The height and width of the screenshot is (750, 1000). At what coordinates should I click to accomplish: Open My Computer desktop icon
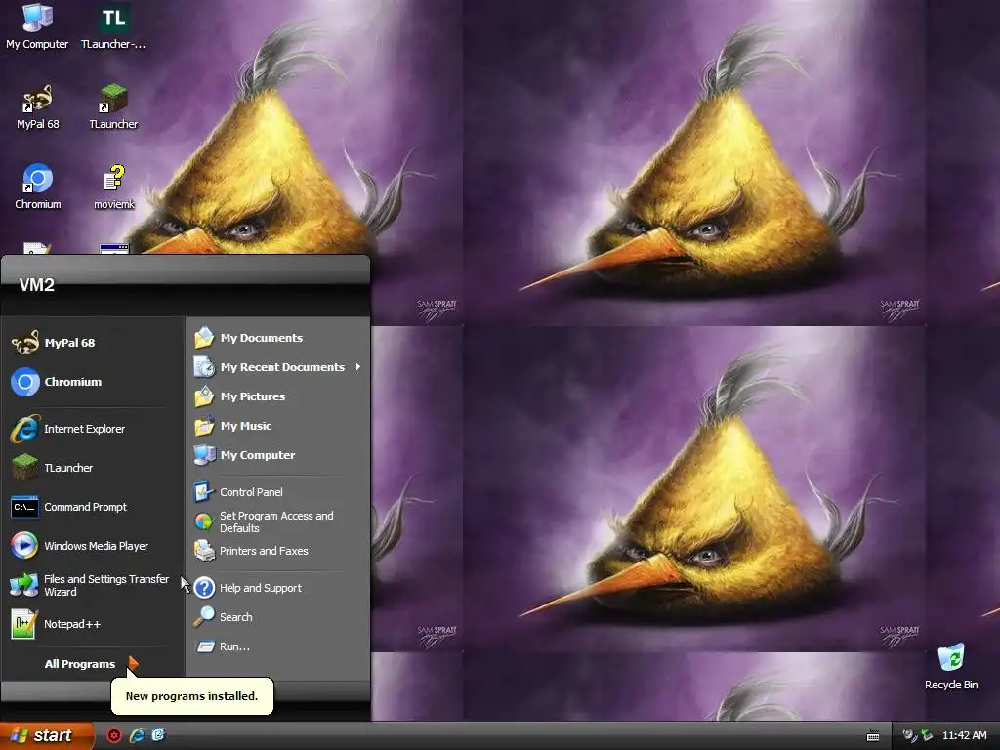[37, 25]
